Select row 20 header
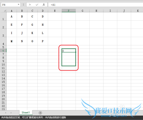143x120 pixels. click(x=3, y=99)
